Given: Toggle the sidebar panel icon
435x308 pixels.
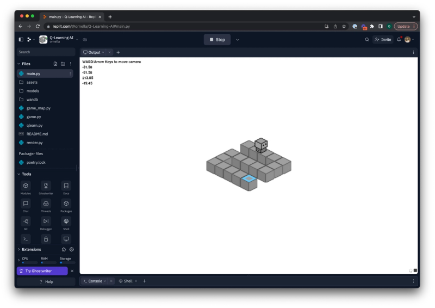Looking at the screenshot, I should [x=21, y=39].
